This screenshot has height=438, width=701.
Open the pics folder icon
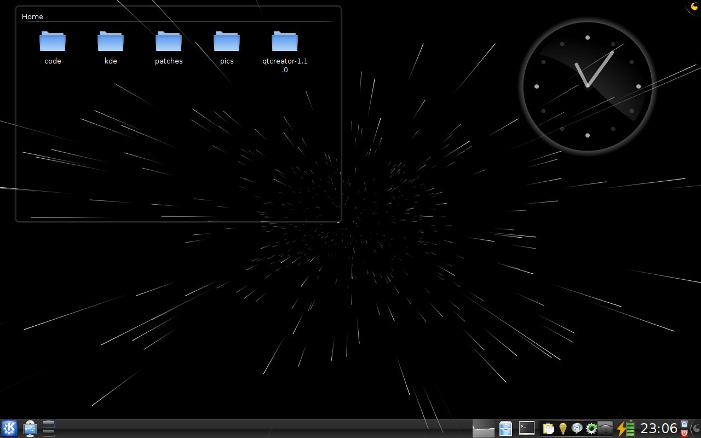[x=227, y=42]
